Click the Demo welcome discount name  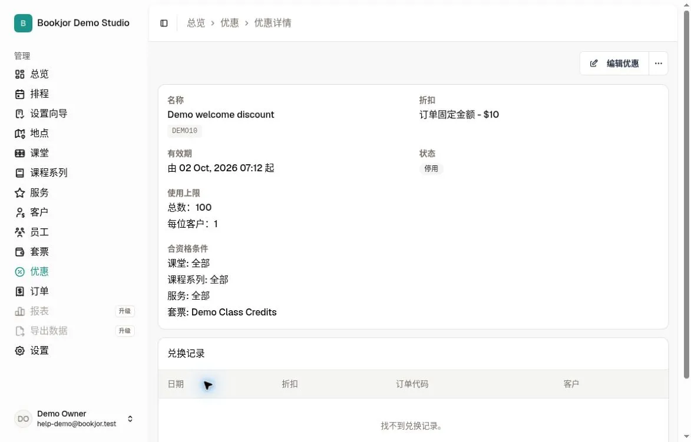[221, 114]
